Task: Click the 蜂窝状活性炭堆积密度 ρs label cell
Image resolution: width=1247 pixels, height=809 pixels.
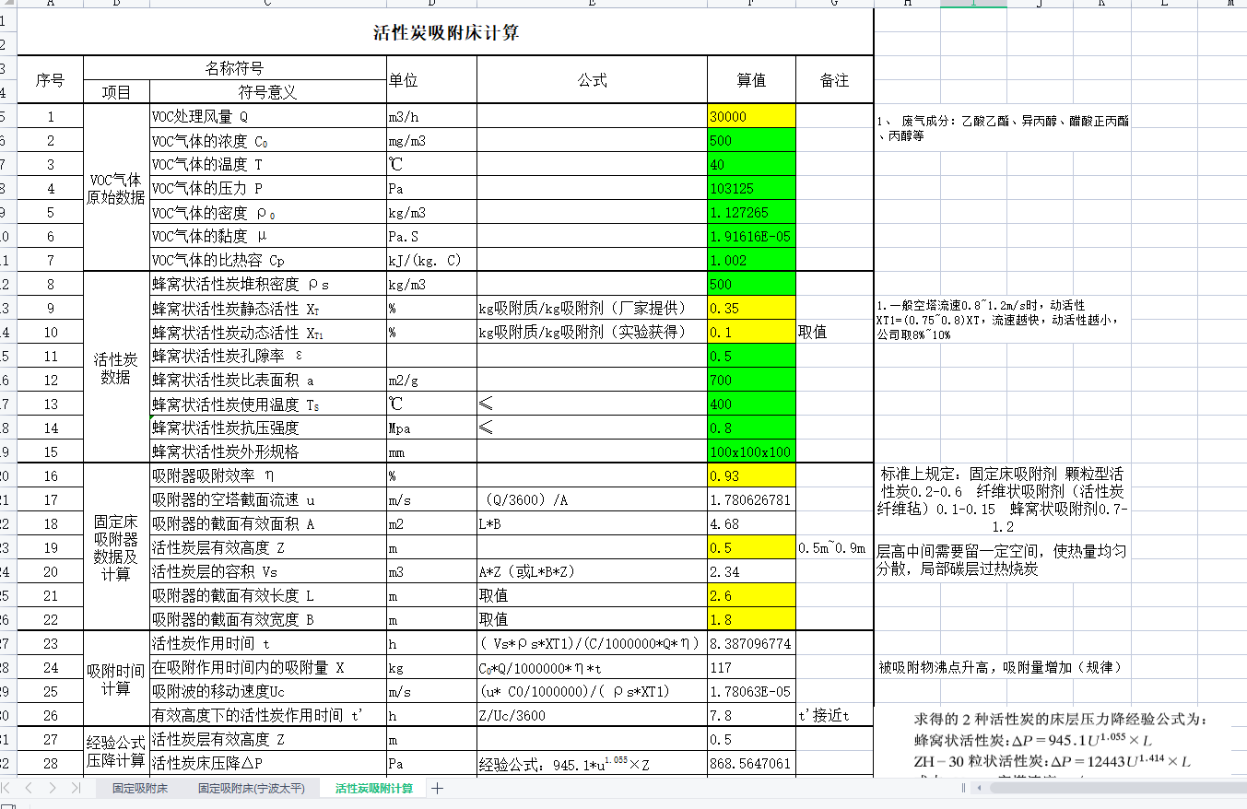Action: tap(268, 285)
